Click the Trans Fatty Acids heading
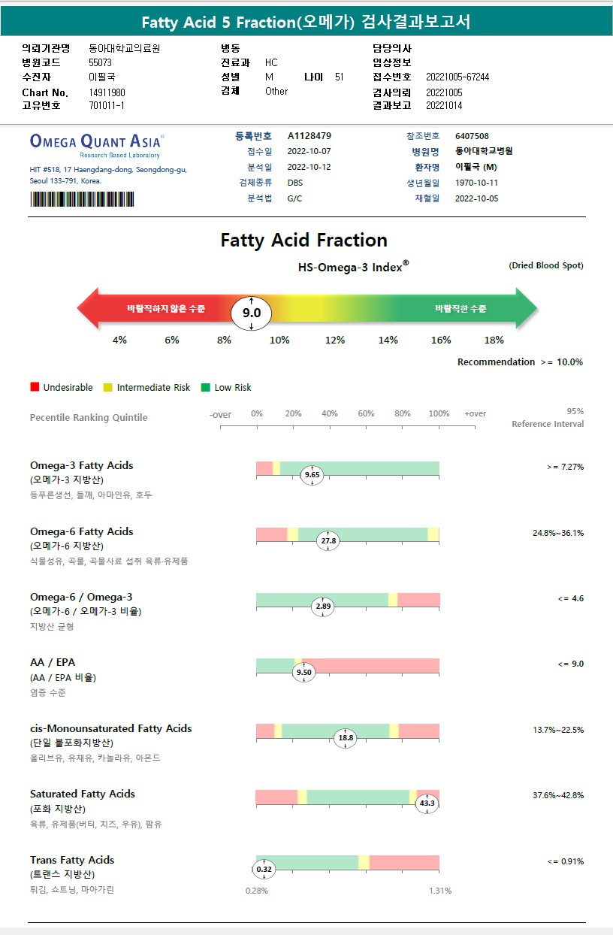Screen dimensions: 613x935 (72, 860)
